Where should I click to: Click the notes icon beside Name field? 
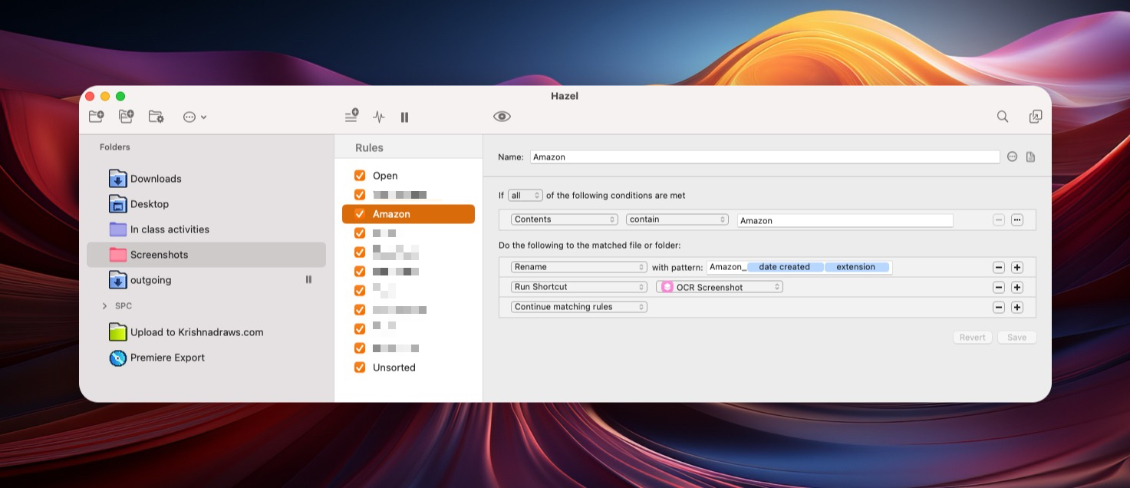click(x=1030, y=157)
